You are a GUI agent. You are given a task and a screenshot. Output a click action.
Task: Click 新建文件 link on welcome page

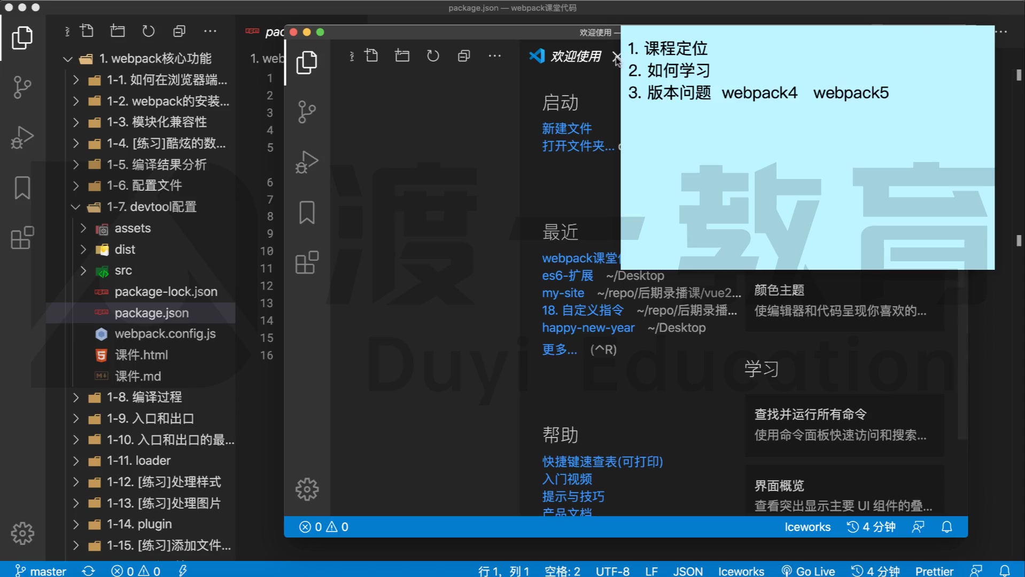coord(566,129)
